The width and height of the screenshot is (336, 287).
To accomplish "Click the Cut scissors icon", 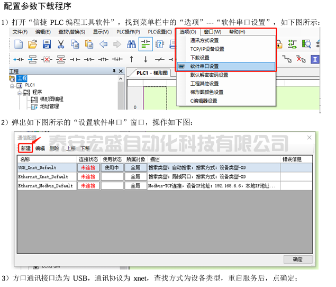I will pyautogui.click(x=61, y=44).
